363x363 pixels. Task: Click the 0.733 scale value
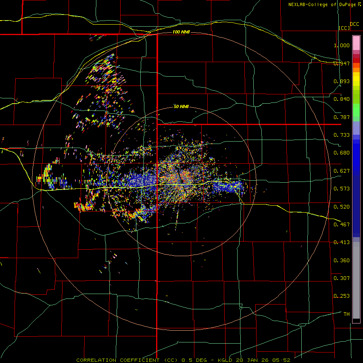(x=342, y=135)
